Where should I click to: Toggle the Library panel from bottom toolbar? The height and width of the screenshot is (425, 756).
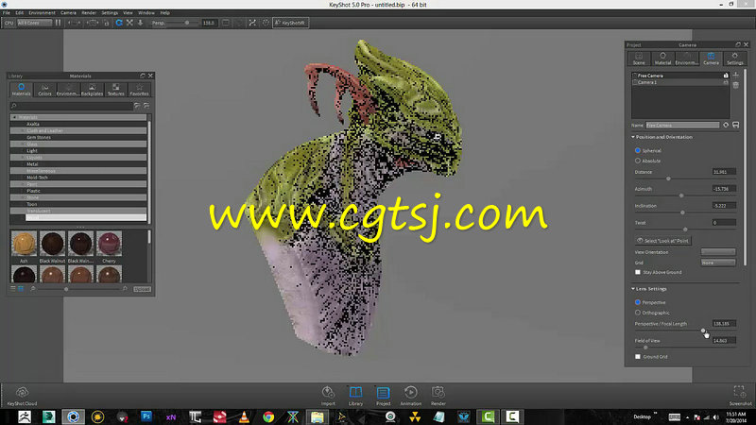pyautogui.click(x=355, y=396)
